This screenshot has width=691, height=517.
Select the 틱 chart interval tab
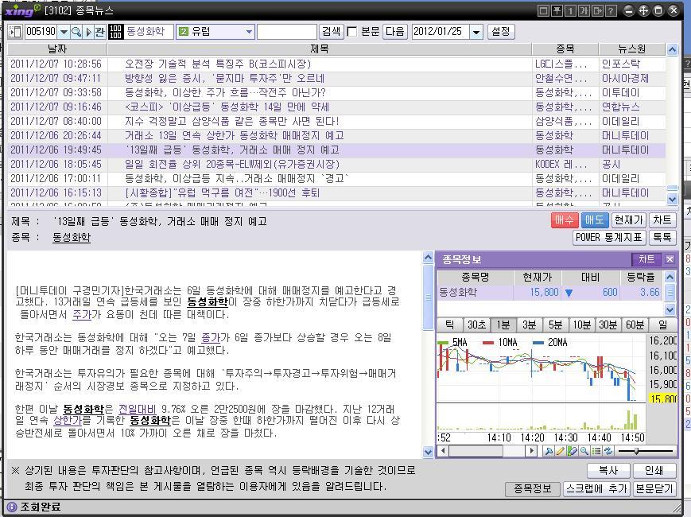pyautogui.click(x=449, y=325)
